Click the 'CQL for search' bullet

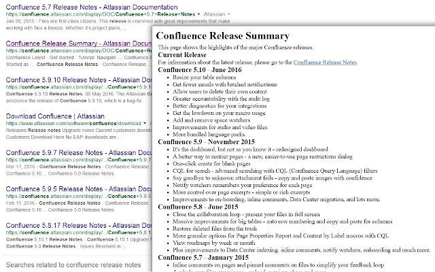[275, 171]
